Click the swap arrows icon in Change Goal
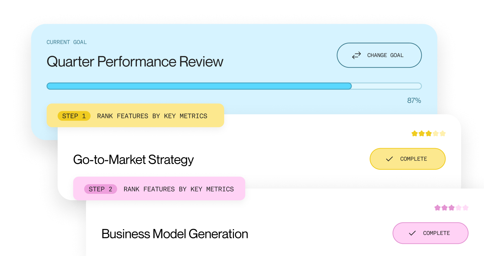Viewport: 484px width, 256px height. point(356,55)
